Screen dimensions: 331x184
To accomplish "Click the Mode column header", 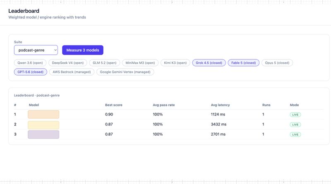I will [294, 105].
